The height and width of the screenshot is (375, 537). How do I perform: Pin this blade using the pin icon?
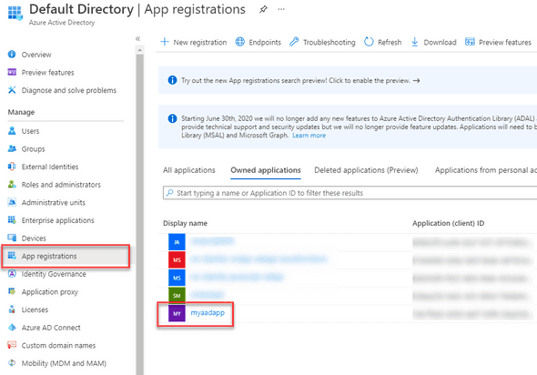pyautogui.click(x=263, y=10)
